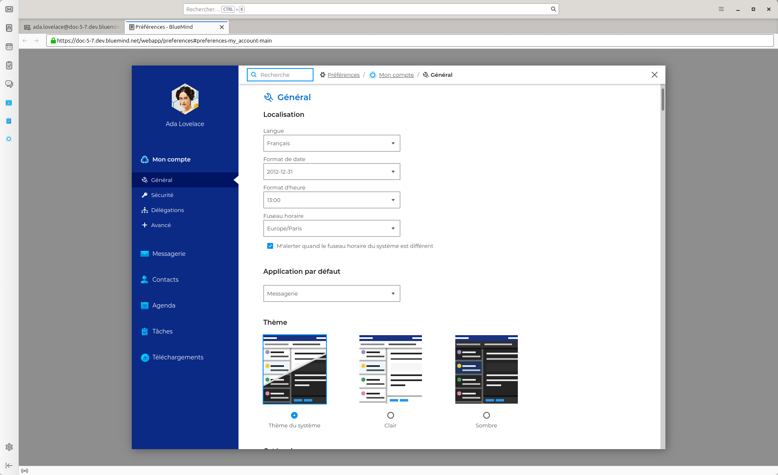This screenshot has width=778, height=475.
Task: Open the calendar icon in left sidebar
Action: pyautogui.click(x=9, y=47)
